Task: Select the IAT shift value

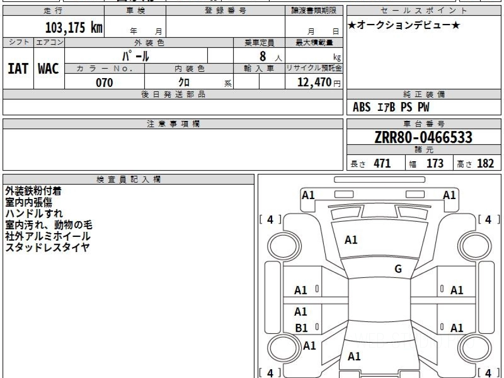Action: [x=18, y=68]
